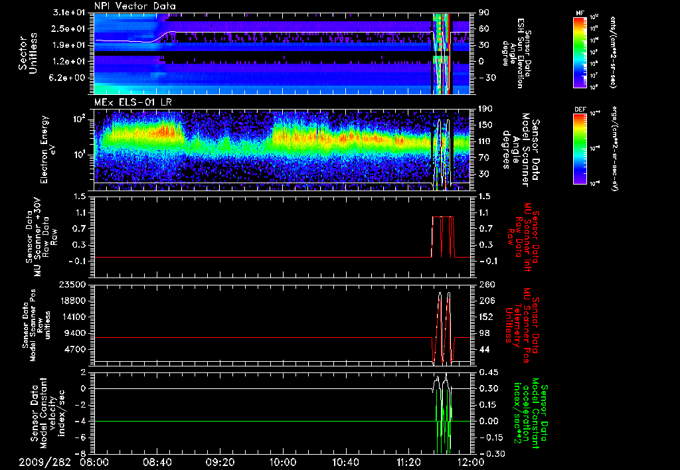Click the Sector Unitless axis label
Screen dimensions: 680x470
pyautogui.click(x=27, y=52)
